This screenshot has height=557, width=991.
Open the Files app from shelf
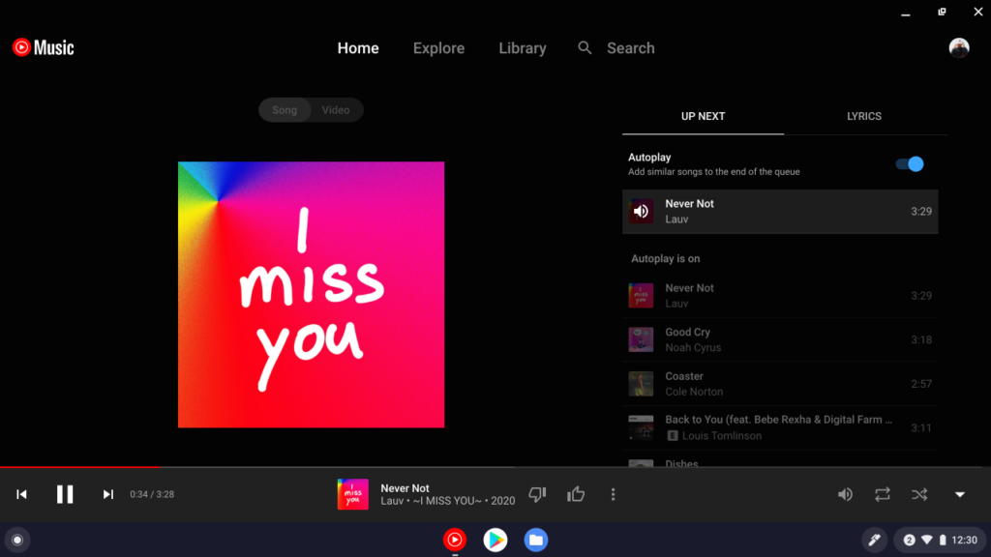pyautogui.click(x=536, y=540)
